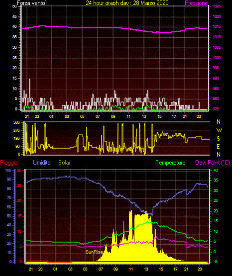Click the 100 value on humidity axis
Viewport: 232px width, 276px height.
coord(8,171)
